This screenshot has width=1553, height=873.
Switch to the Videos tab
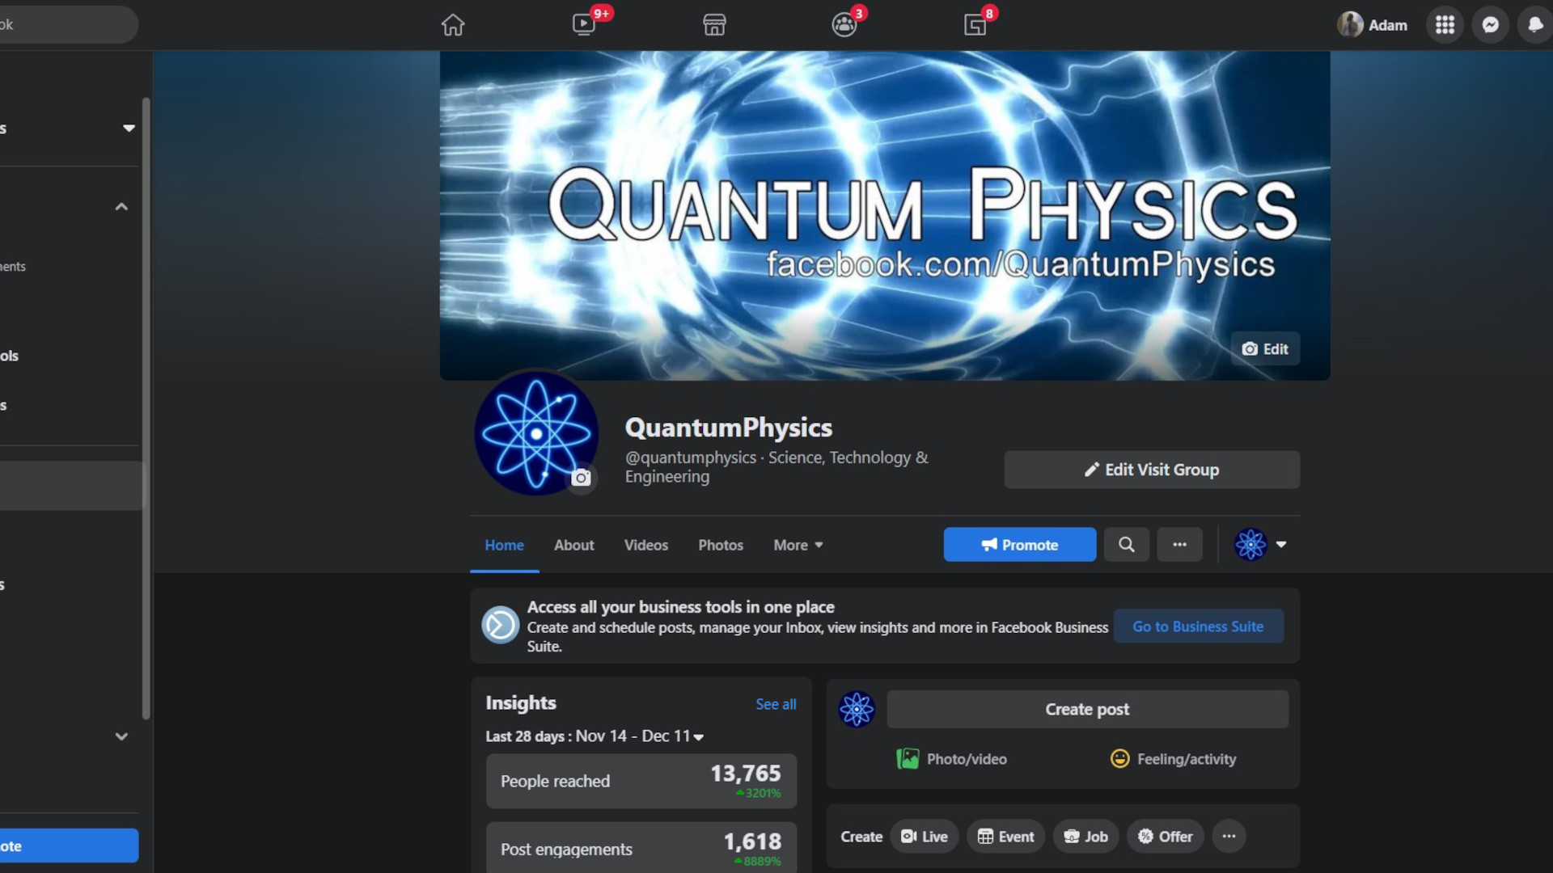[x=645, y=545]
